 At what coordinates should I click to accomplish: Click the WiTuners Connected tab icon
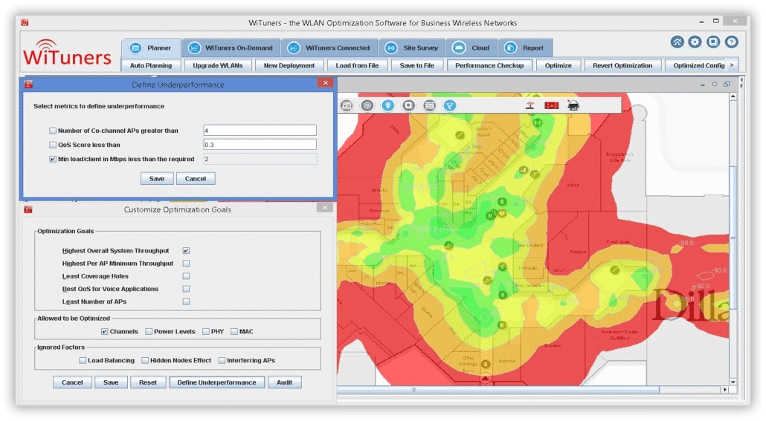tap(294, 48)
